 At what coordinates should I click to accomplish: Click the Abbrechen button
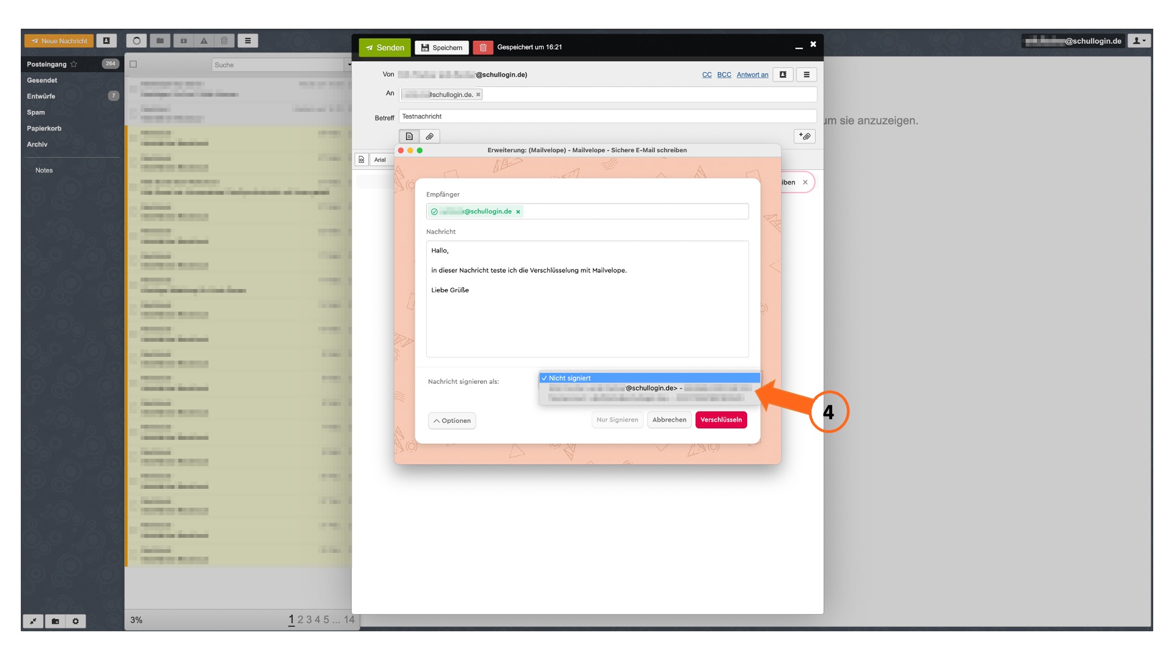click(669, 420)
